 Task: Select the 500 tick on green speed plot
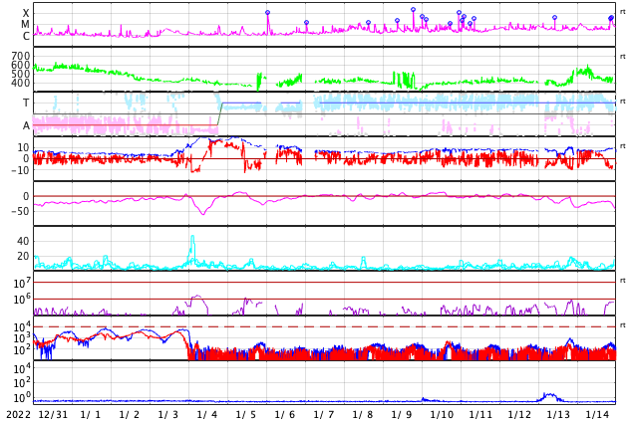pyautogui.click(x=21, y=74)
